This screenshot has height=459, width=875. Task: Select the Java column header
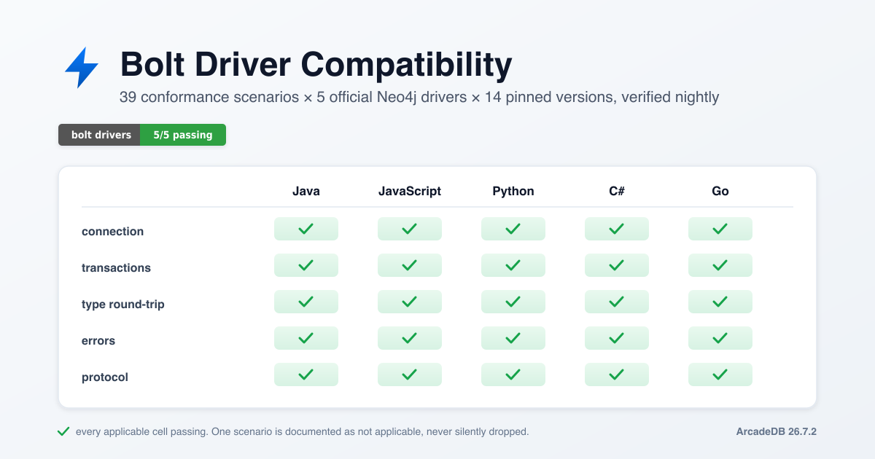[x=306, y=191]
